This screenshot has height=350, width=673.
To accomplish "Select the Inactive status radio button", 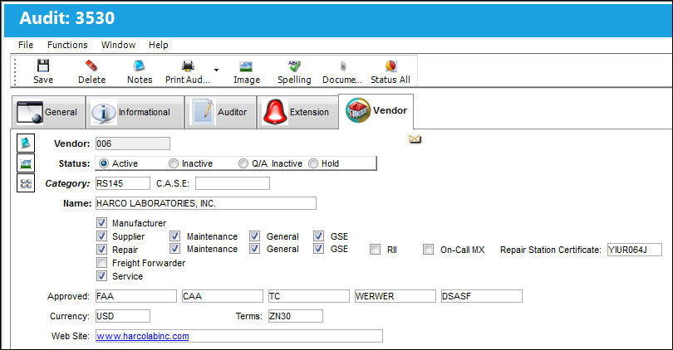I will (x=174, y=163).
